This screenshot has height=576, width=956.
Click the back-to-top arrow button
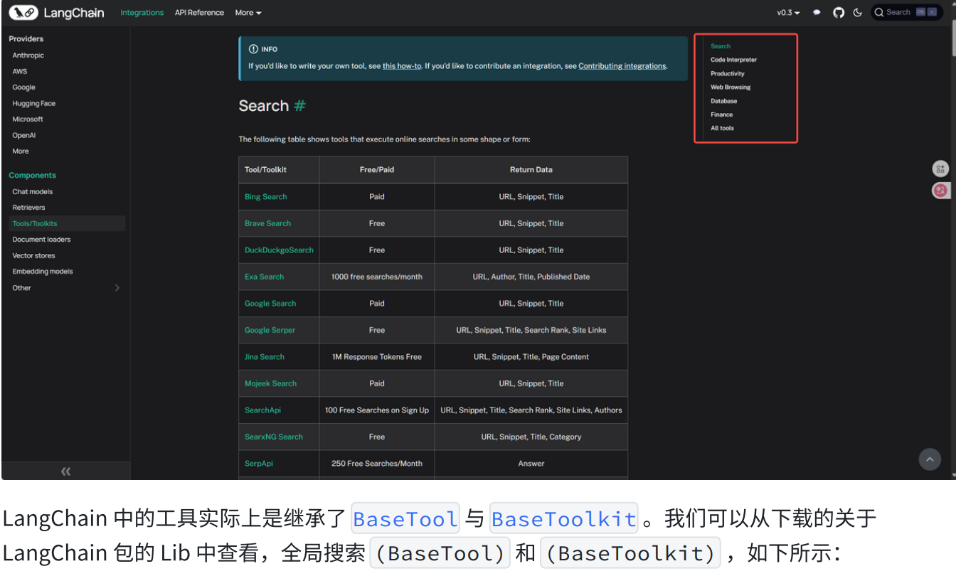coord(930,459)
